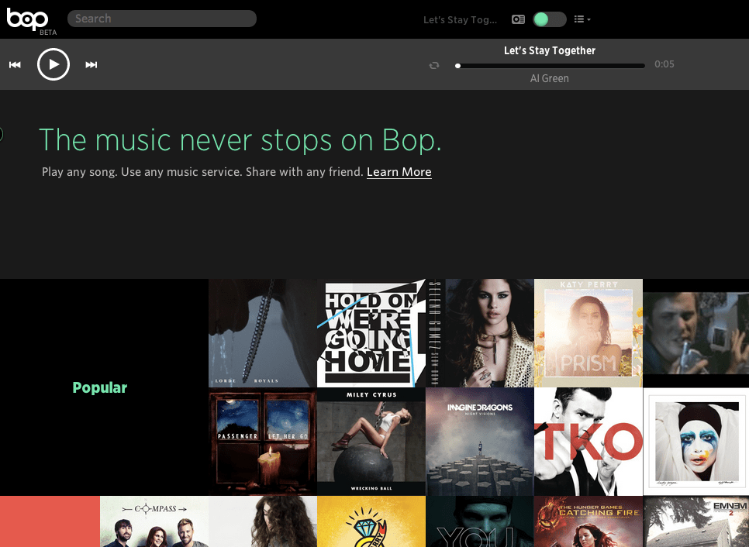Image resolution: width=749 pixels, height=547 pixels.
Task: Focus the Search input field
Action: (162, 19)
